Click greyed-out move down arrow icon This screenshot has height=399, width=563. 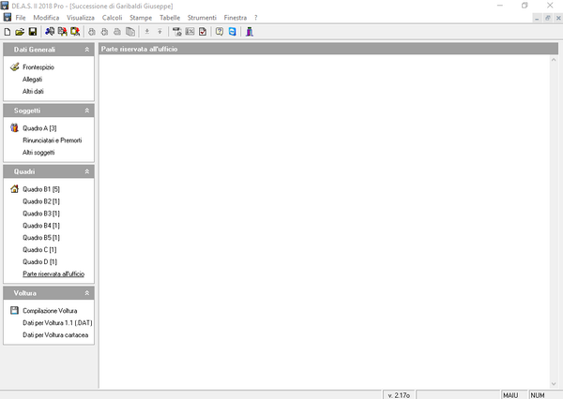coord(147,32)
